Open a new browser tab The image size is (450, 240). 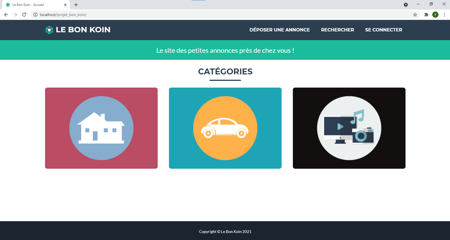[76, 5]
